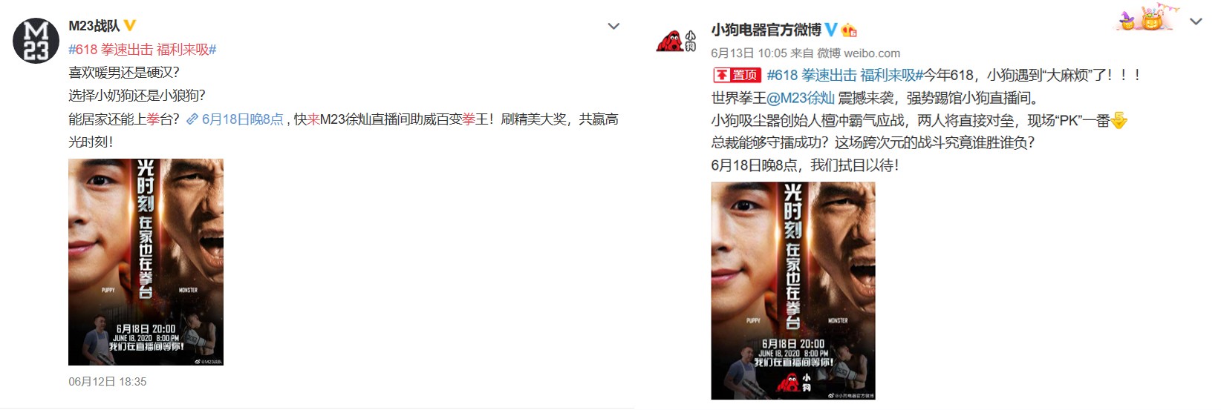Expand the M23战队 post options chevron

[x=613, y=27]
